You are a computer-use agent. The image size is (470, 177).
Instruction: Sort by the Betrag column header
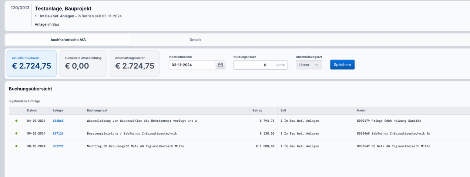coord(257,110)
